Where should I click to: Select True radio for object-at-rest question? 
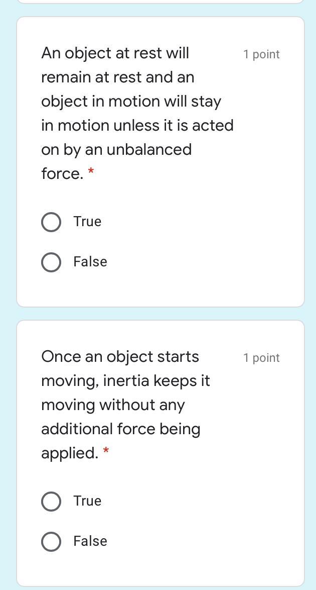click(51, 222)
